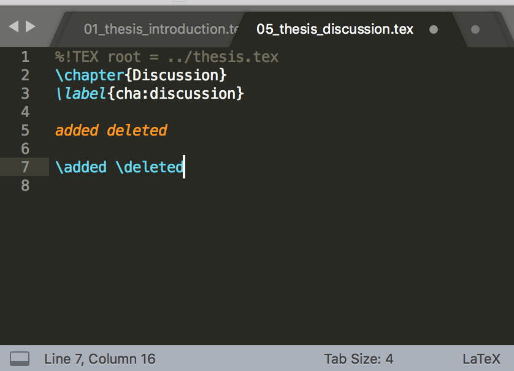Click the blue \added command on line 7

80,167
